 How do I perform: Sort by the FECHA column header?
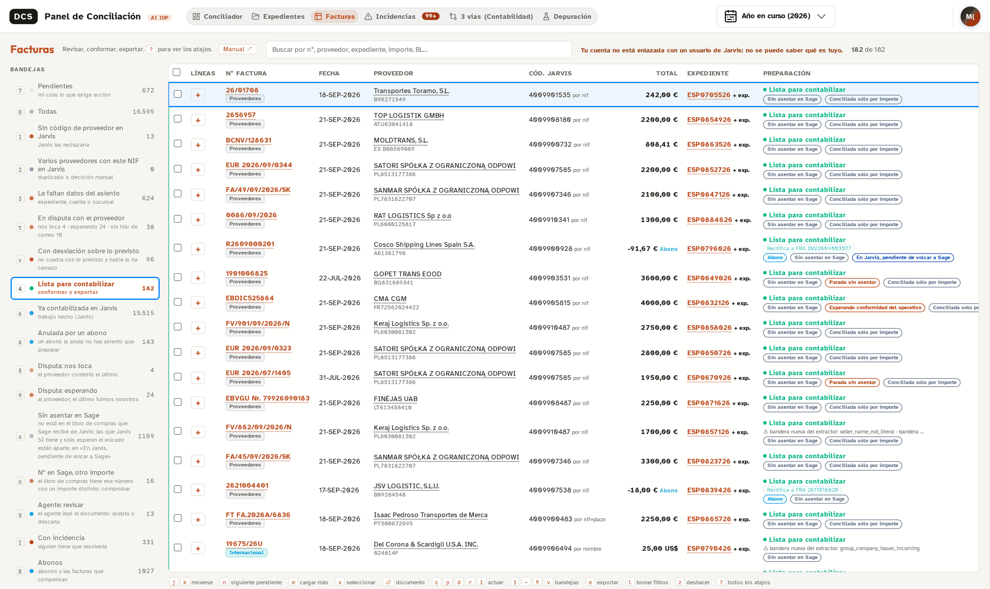(x=329, y=73)
